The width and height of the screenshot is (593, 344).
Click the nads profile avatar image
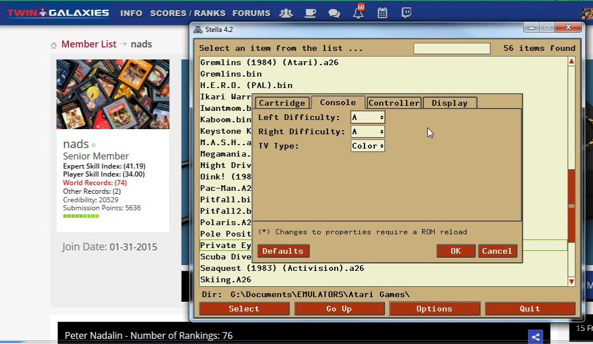(x=113, y=94)
